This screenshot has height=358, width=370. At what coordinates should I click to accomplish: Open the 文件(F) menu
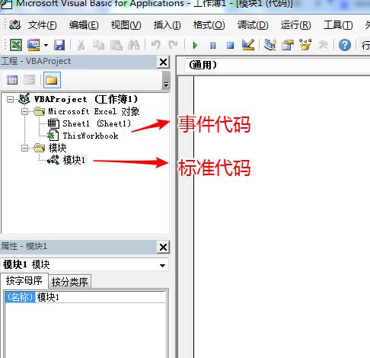pos(42,25)
